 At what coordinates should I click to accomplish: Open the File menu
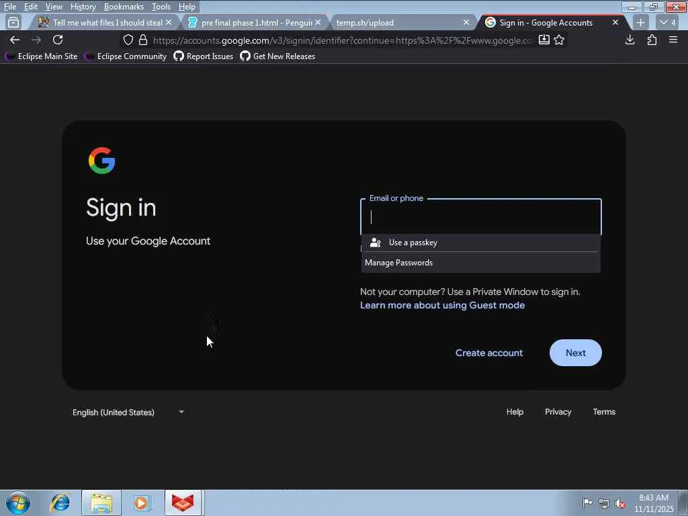coord(9,7)
